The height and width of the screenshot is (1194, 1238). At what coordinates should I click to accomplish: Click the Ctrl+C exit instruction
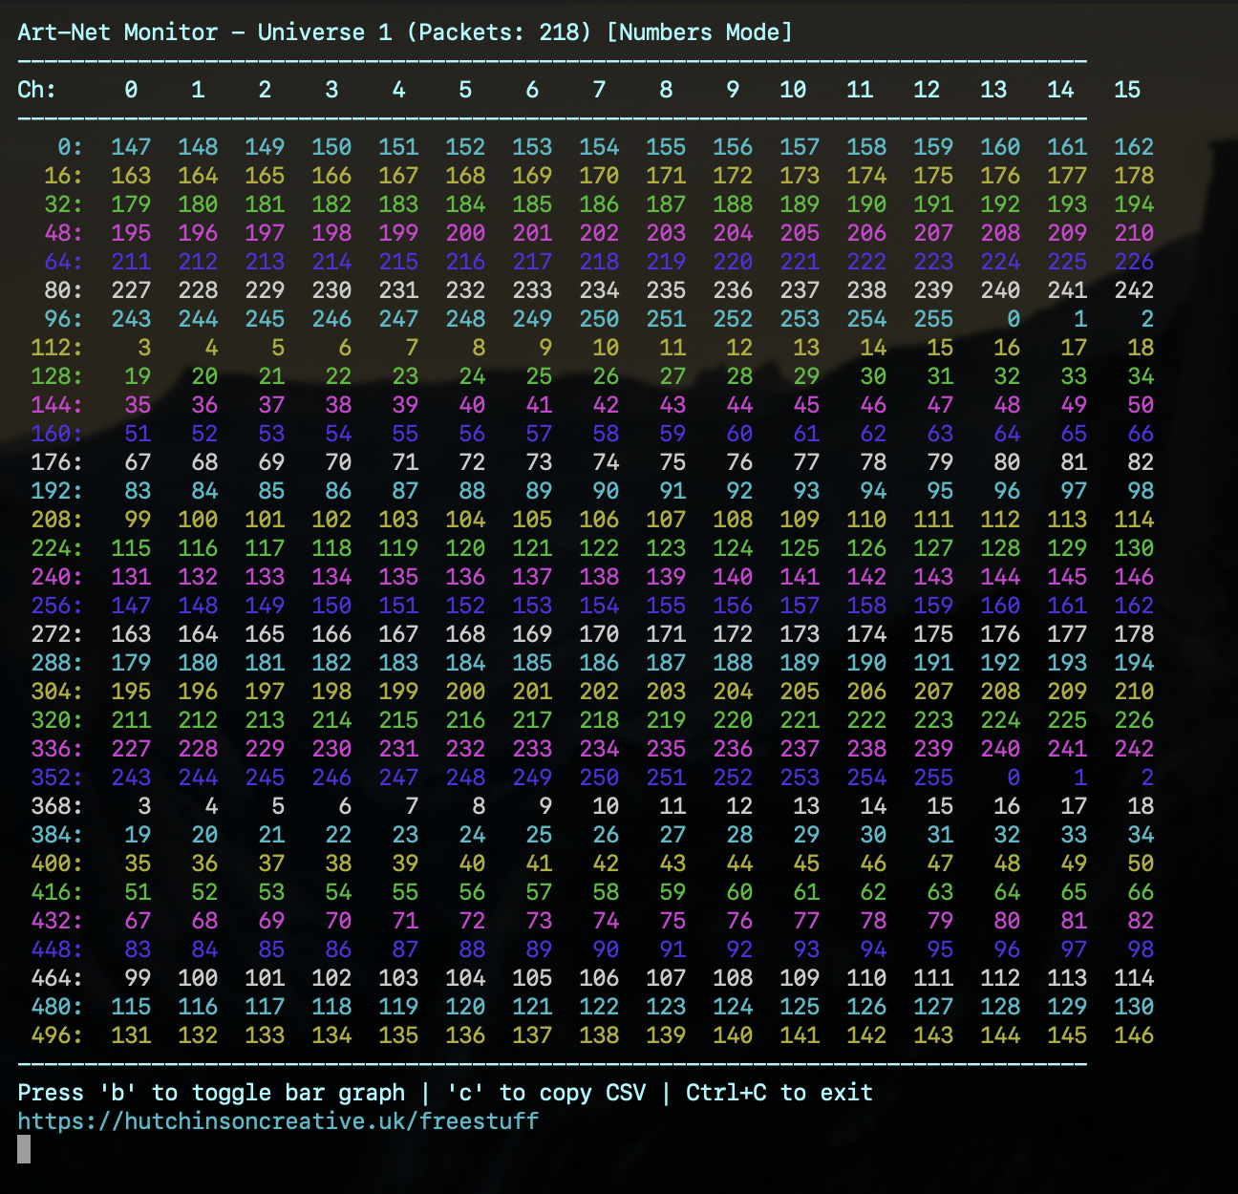(779, 1093)
